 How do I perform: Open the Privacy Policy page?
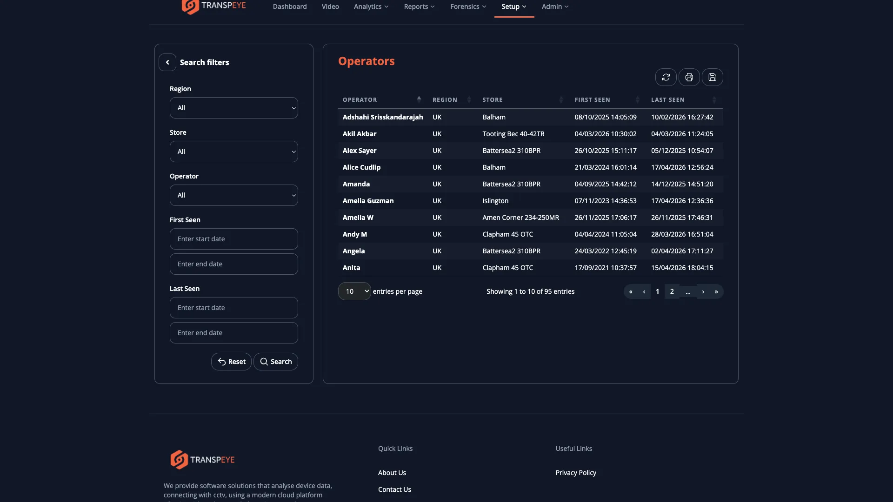point(576,472)
